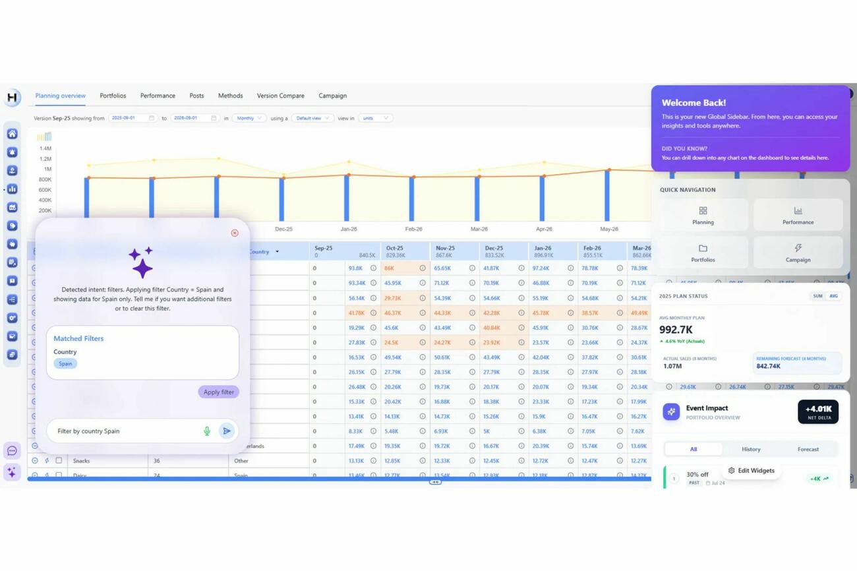This screenshot has height=571, width=857.
Task: Click the Filter by country Spain input field
Action: tap(125, 431)
